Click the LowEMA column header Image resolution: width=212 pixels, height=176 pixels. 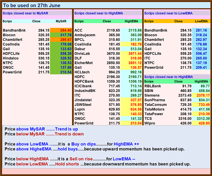(201, 21)
